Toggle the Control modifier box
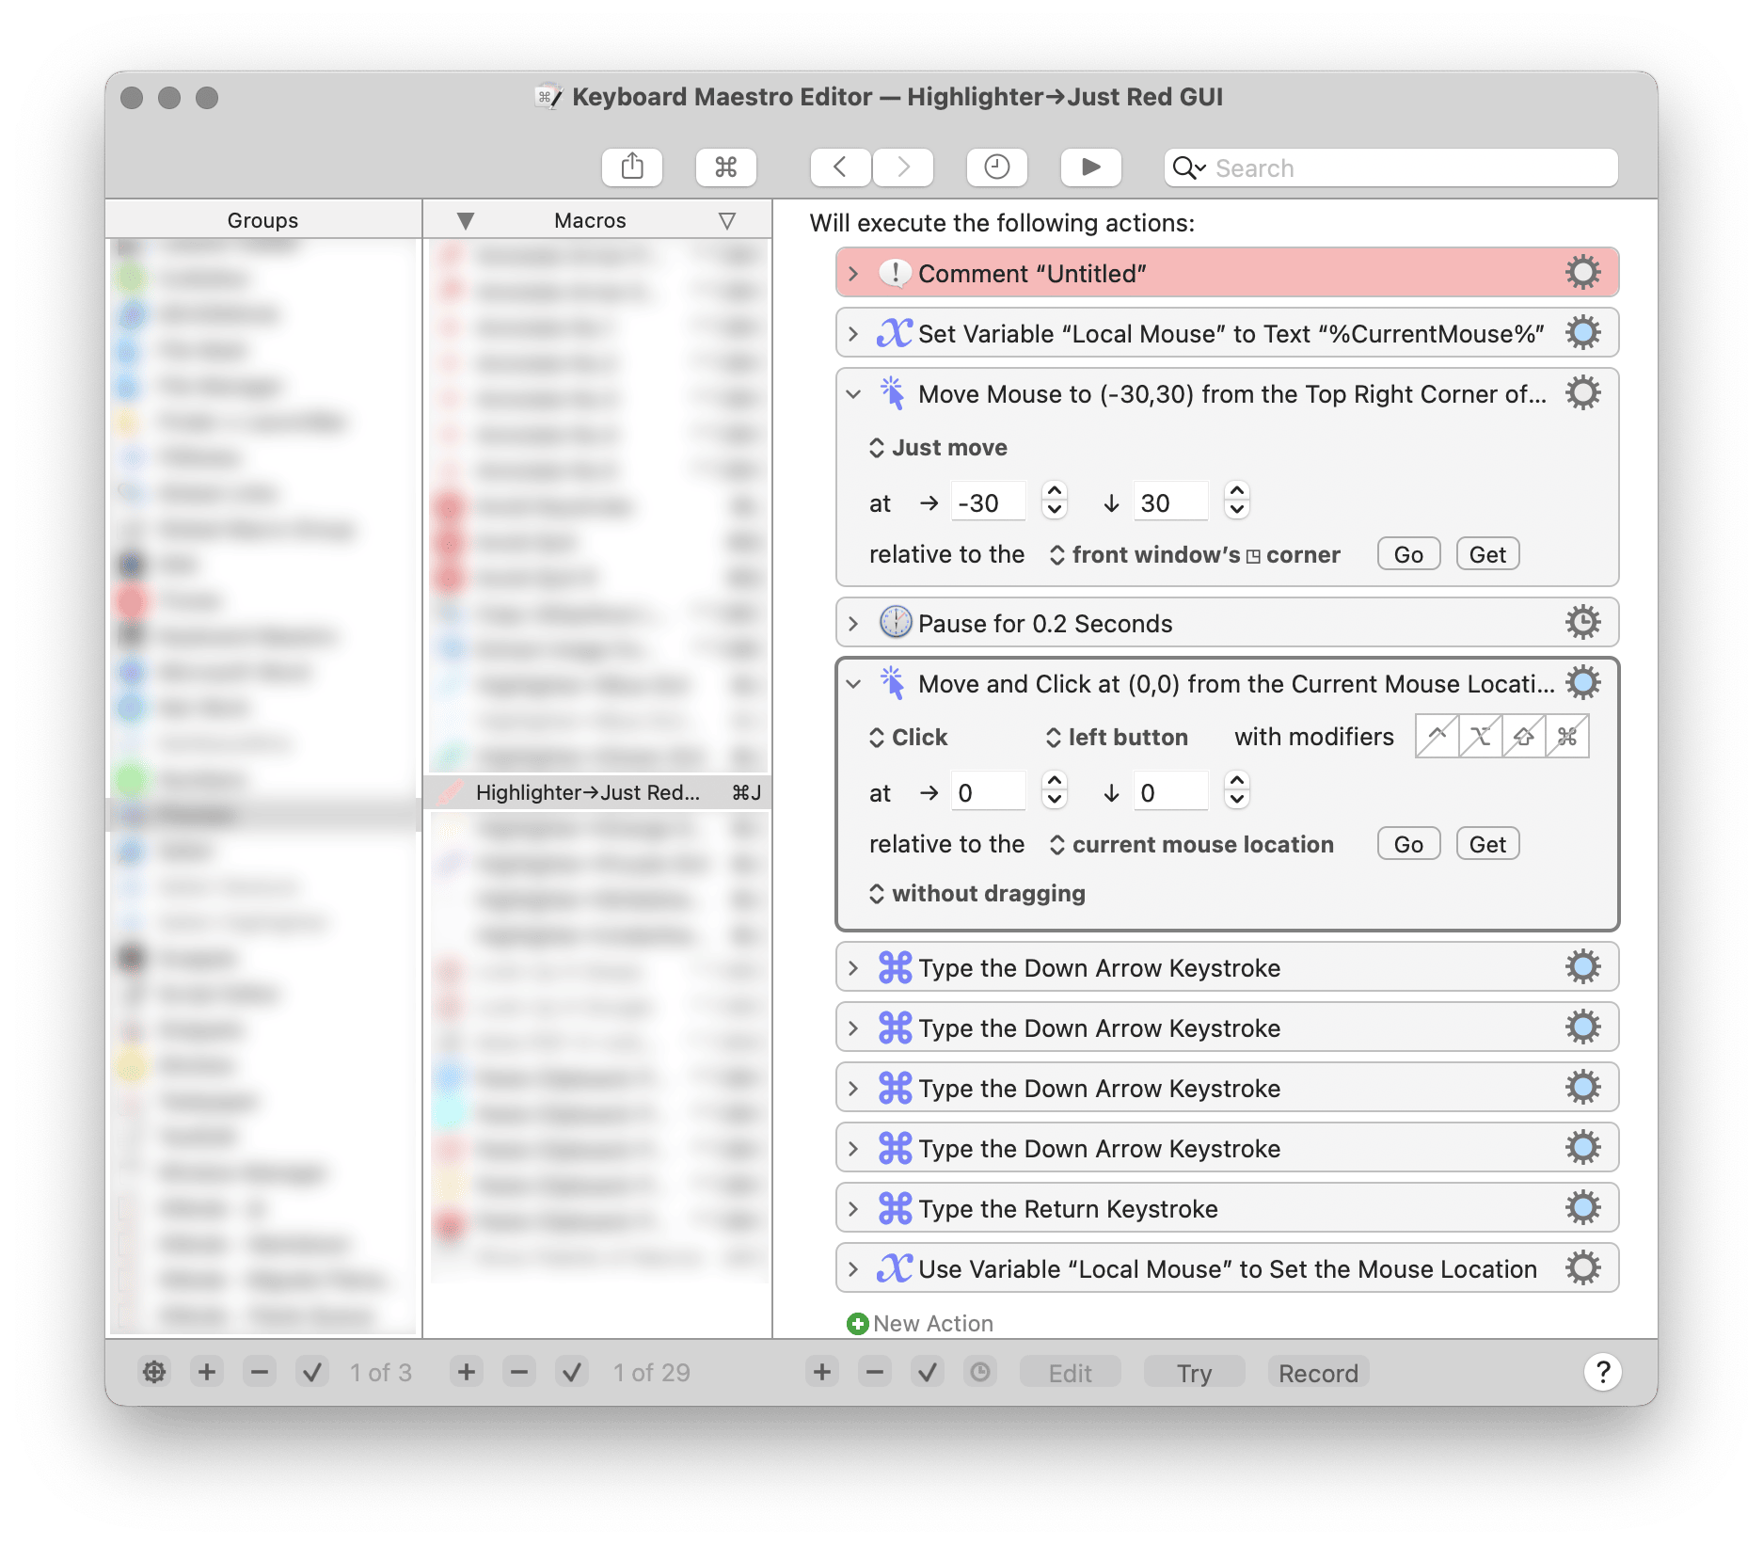 point(1437,736)
